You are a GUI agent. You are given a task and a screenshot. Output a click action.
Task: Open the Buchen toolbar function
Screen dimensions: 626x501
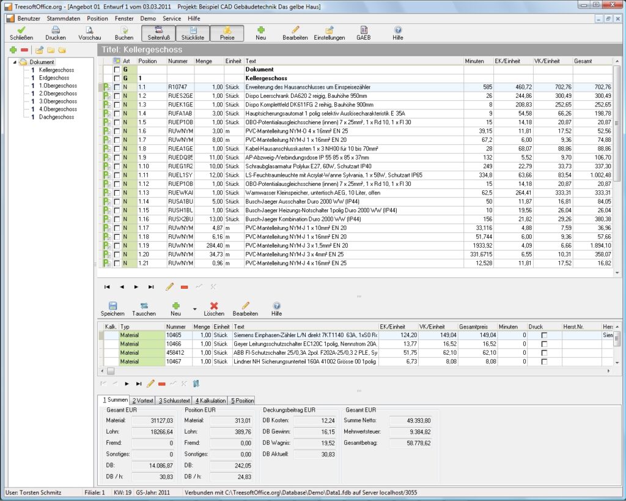point(124,32)
